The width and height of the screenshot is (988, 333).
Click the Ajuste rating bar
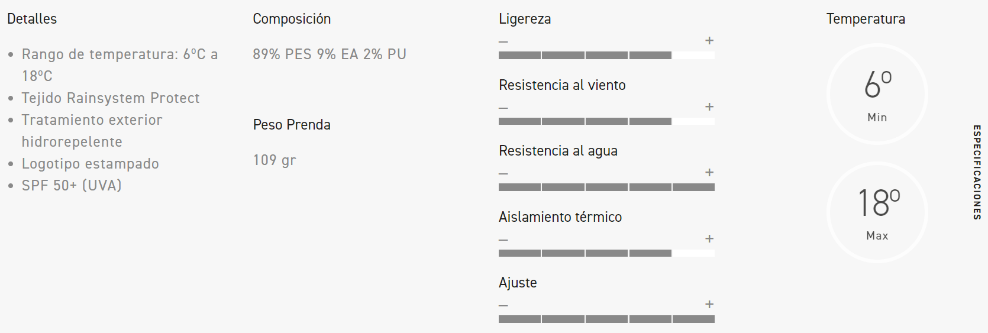click(x=606, y=319)
